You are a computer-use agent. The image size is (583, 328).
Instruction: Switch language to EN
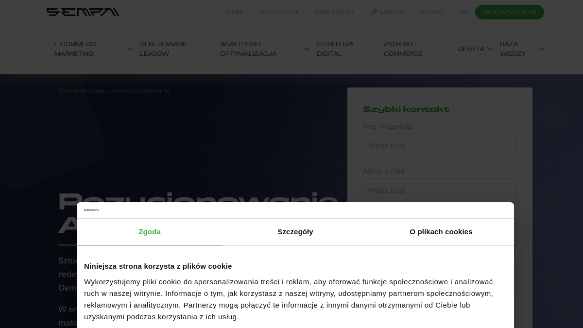point(463,12)
